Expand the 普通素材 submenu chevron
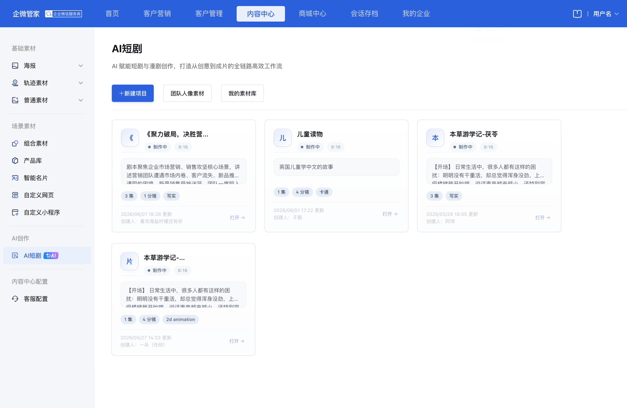This screenshot has height=408, width=627. (x=81, y=100)
